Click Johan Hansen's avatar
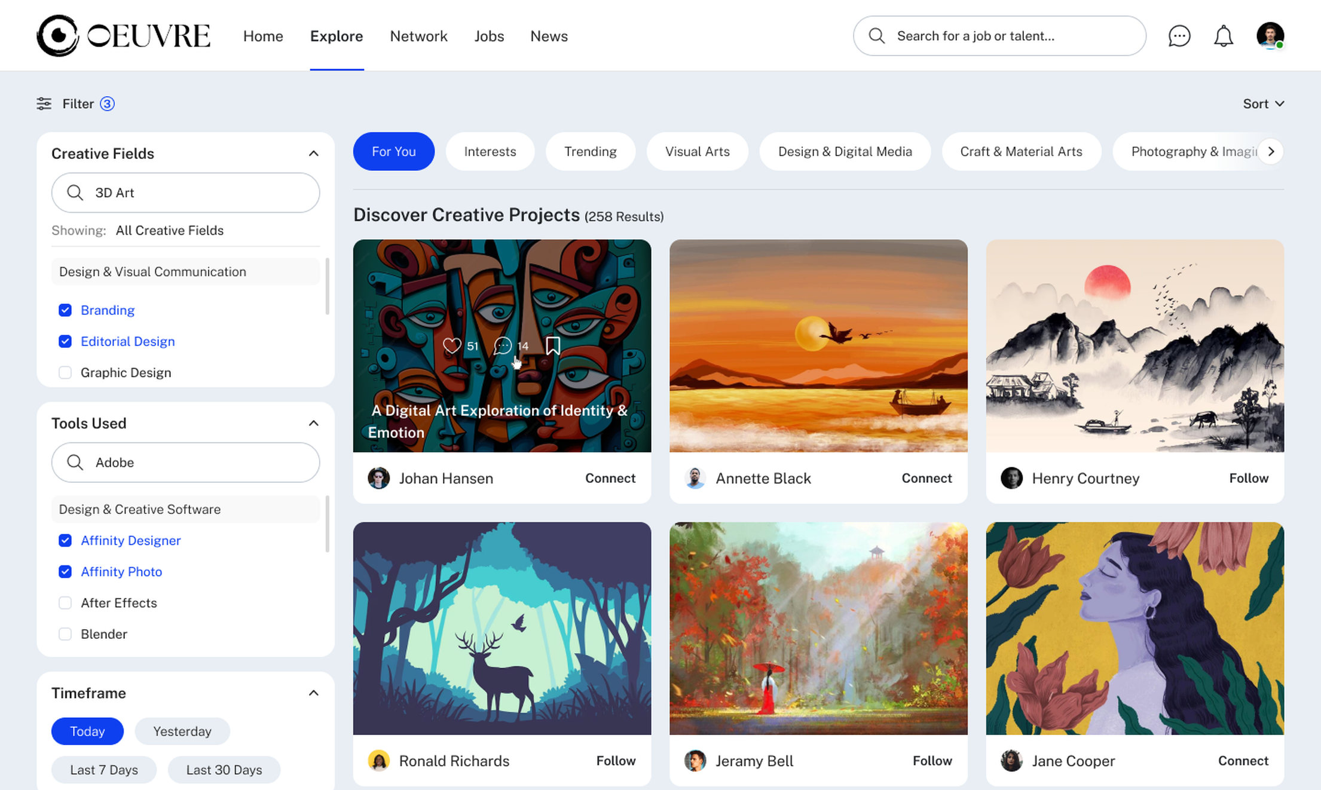 click(378, 478)
